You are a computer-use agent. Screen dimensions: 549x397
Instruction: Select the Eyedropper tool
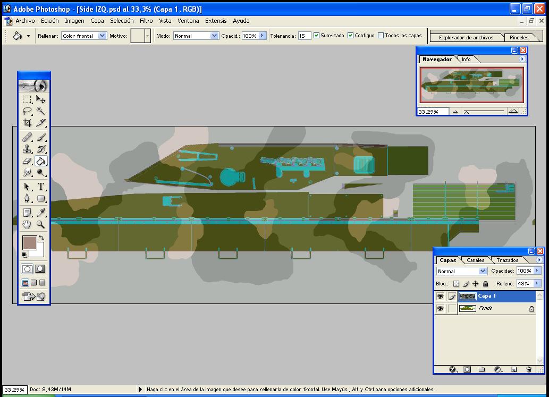pos(40,213)
